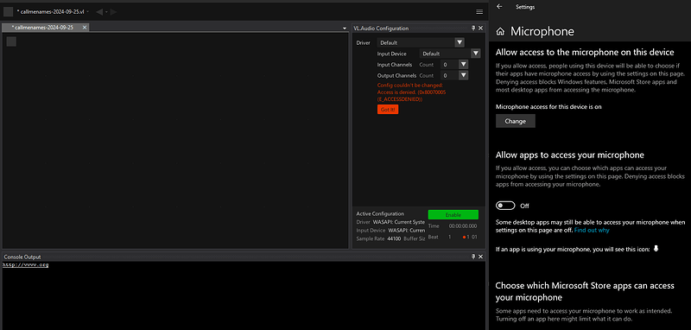
Task: Open the Find out why link
Action: pyautogui.click(x=592, y=231)
